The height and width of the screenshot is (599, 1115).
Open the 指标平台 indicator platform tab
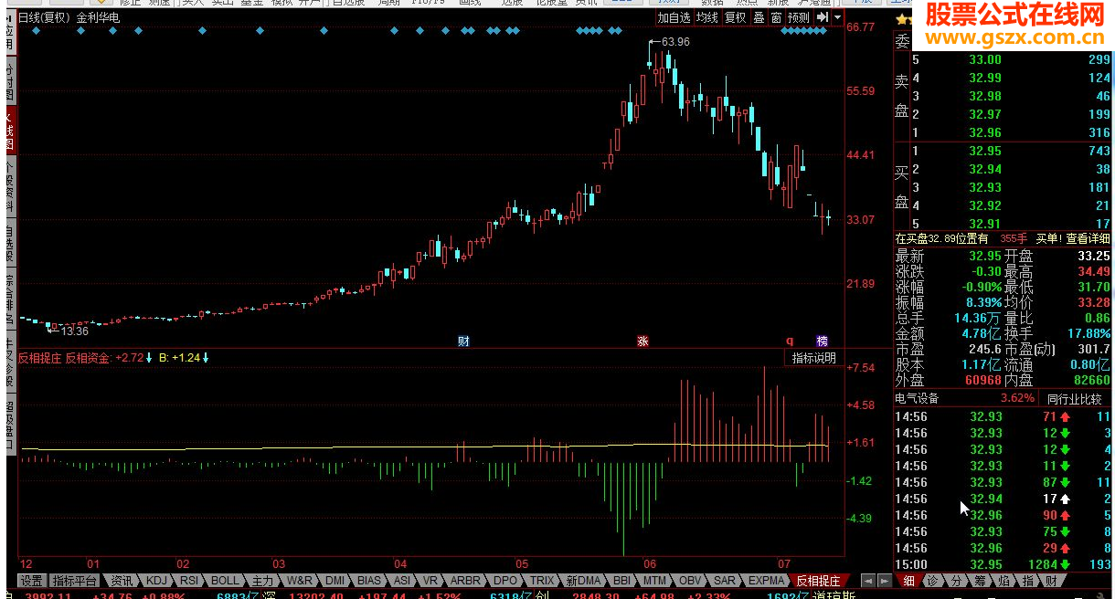coord(74,581)
